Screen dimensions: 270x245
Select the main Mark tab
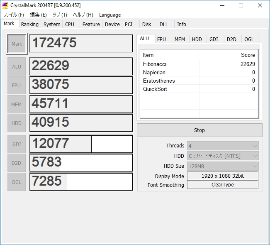tap(9, 24)
